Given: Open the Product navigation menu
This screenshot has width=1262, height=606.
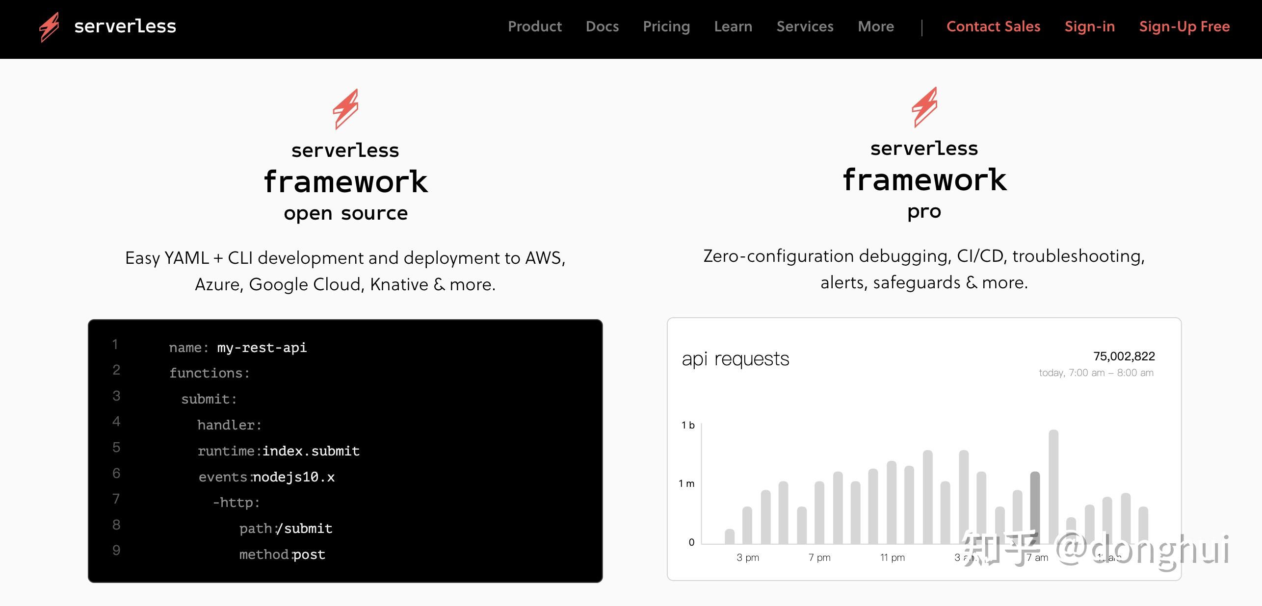Looking at the screenshot, I should tap(535, 26).
